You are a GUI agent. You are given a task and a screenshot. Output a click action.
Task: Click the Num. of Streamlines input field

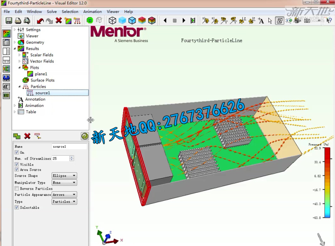60,158
